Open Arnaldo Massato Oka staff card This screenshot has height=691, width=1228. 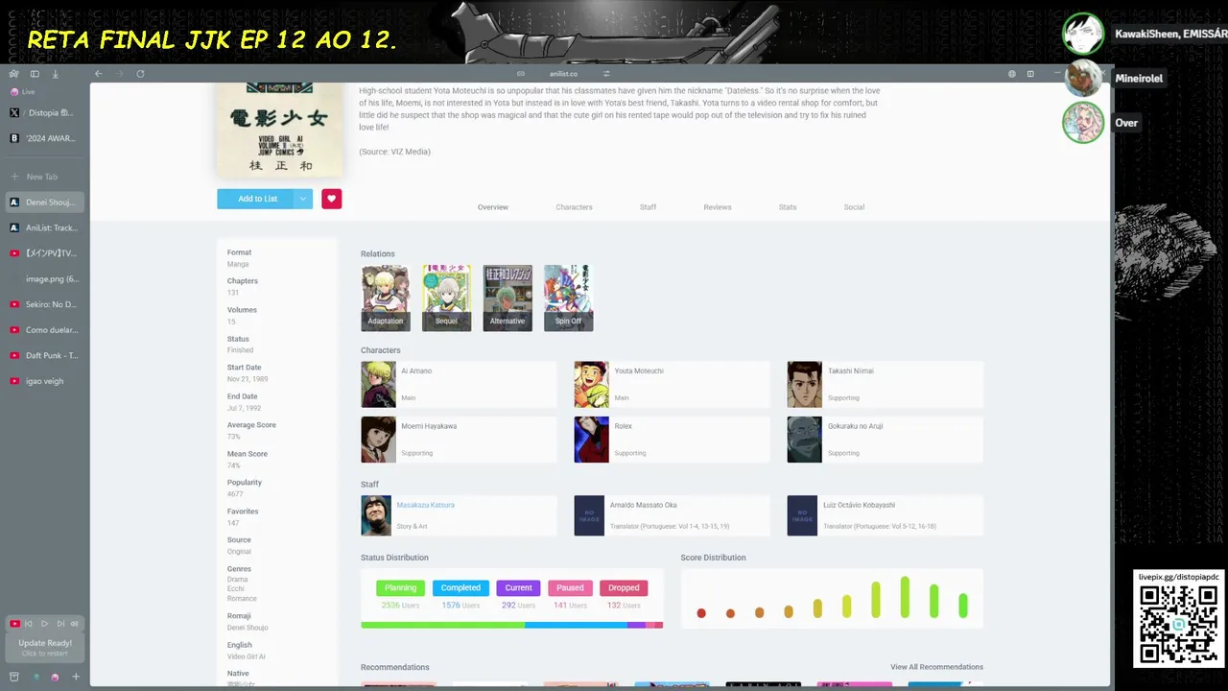[x=672, y=515]
